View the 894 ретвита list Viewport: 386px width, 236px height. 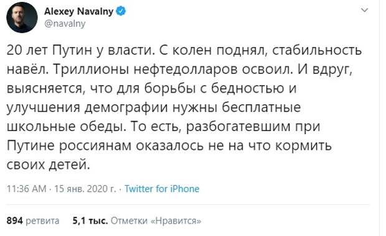33,220
